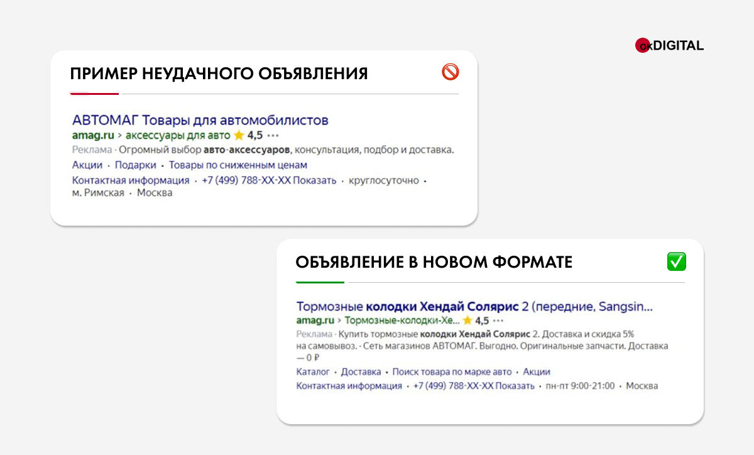Screen dimensions: 754x455
Task: Open ad title АВТОМАГ Товары для автомобилистов
Action: pyautogui.click(x=200, y=120)
